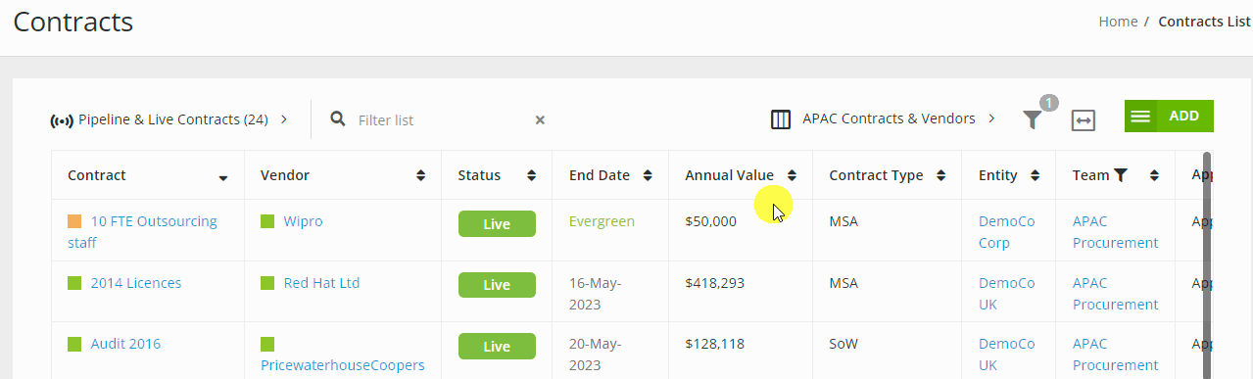Clear the filter list with X icon
Image resolution: width=1253 pixels, height=379 pixels.
coord(540,119)
